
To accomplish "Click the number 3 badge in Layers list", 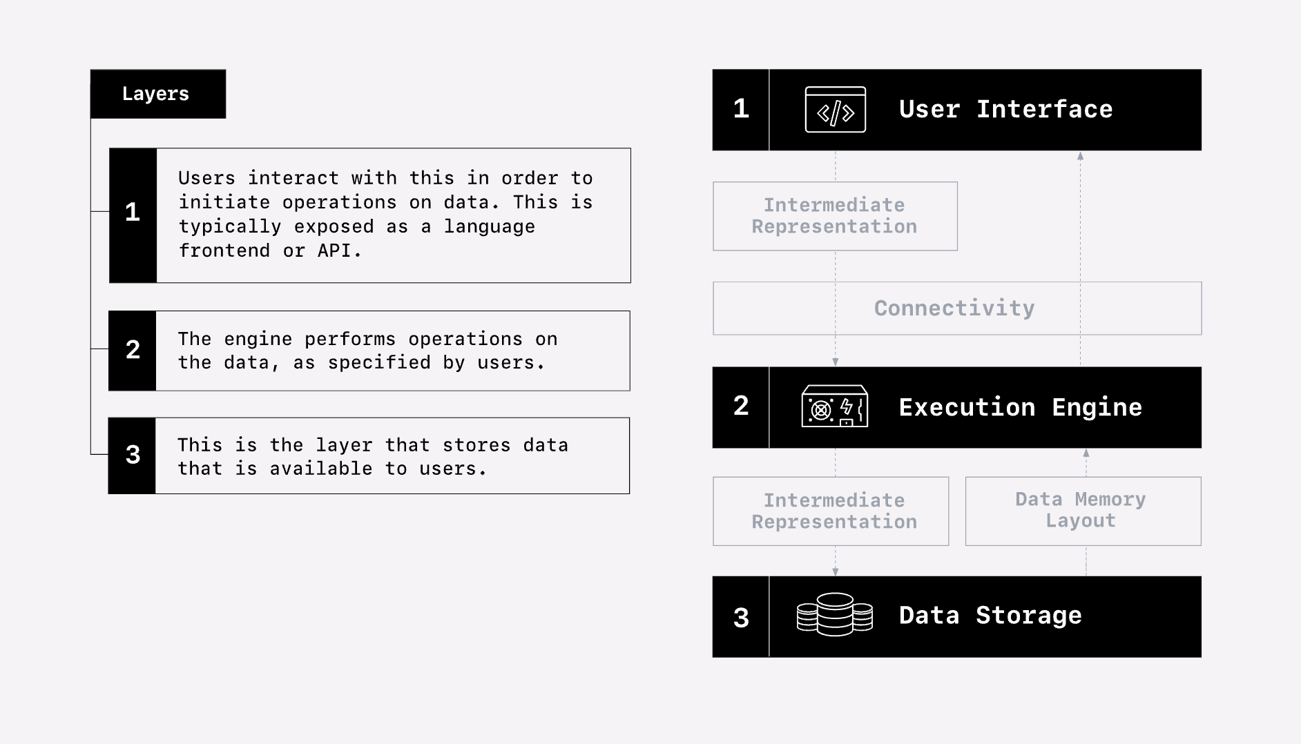I will pyautogui.click(x=133, y=456).
